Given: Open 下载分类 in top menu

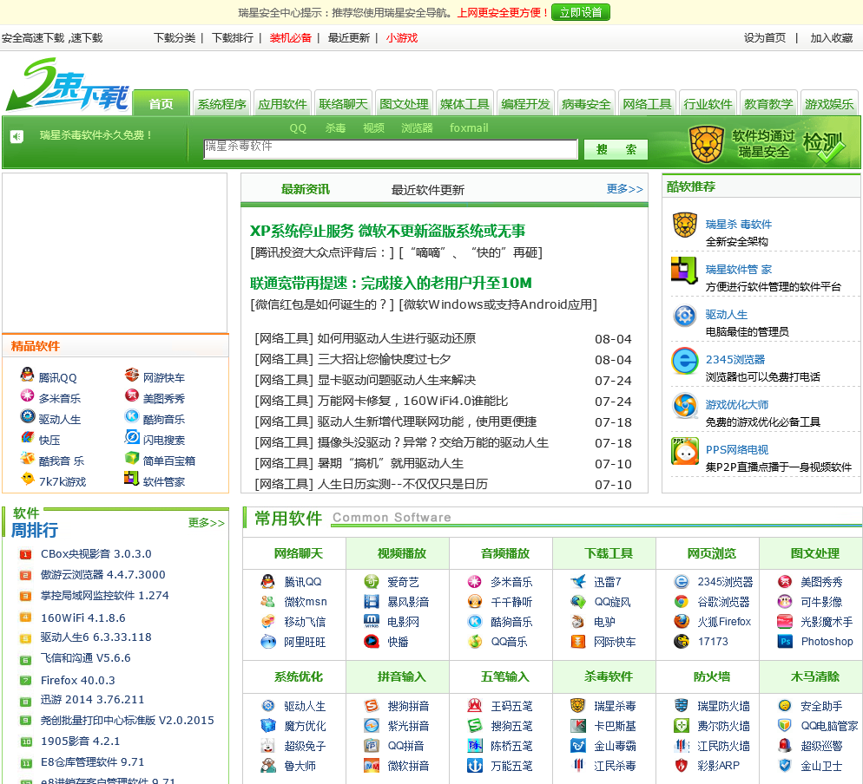Looking at the screenshot, I should pos(175,38).
